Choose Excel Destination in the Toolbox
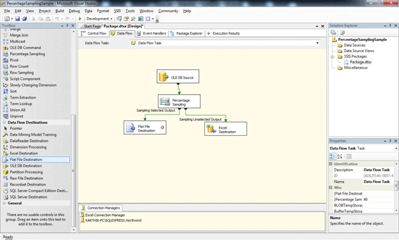 [x=24, y=154]
